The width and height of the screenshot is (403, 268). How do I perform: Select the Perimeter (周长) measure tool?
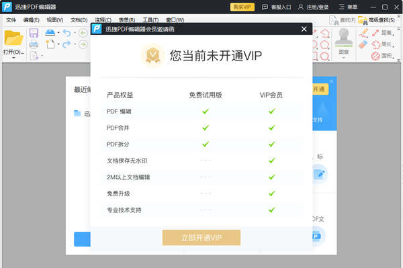(383, 44)
